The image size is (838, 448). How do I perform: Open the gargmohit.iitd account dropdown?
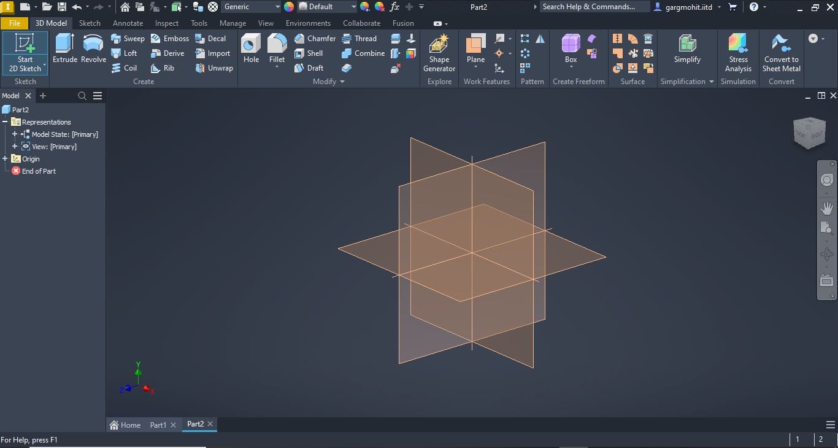pyautogui.click(x=719, y=7)
